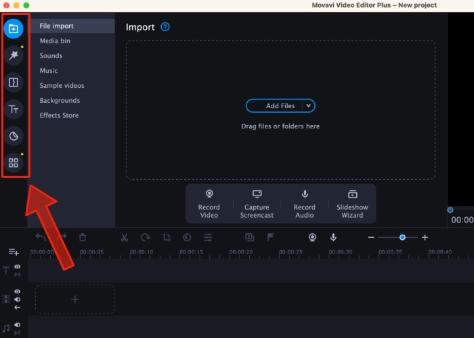
Task: Click the Add track icon
Action: pos(14,251)
